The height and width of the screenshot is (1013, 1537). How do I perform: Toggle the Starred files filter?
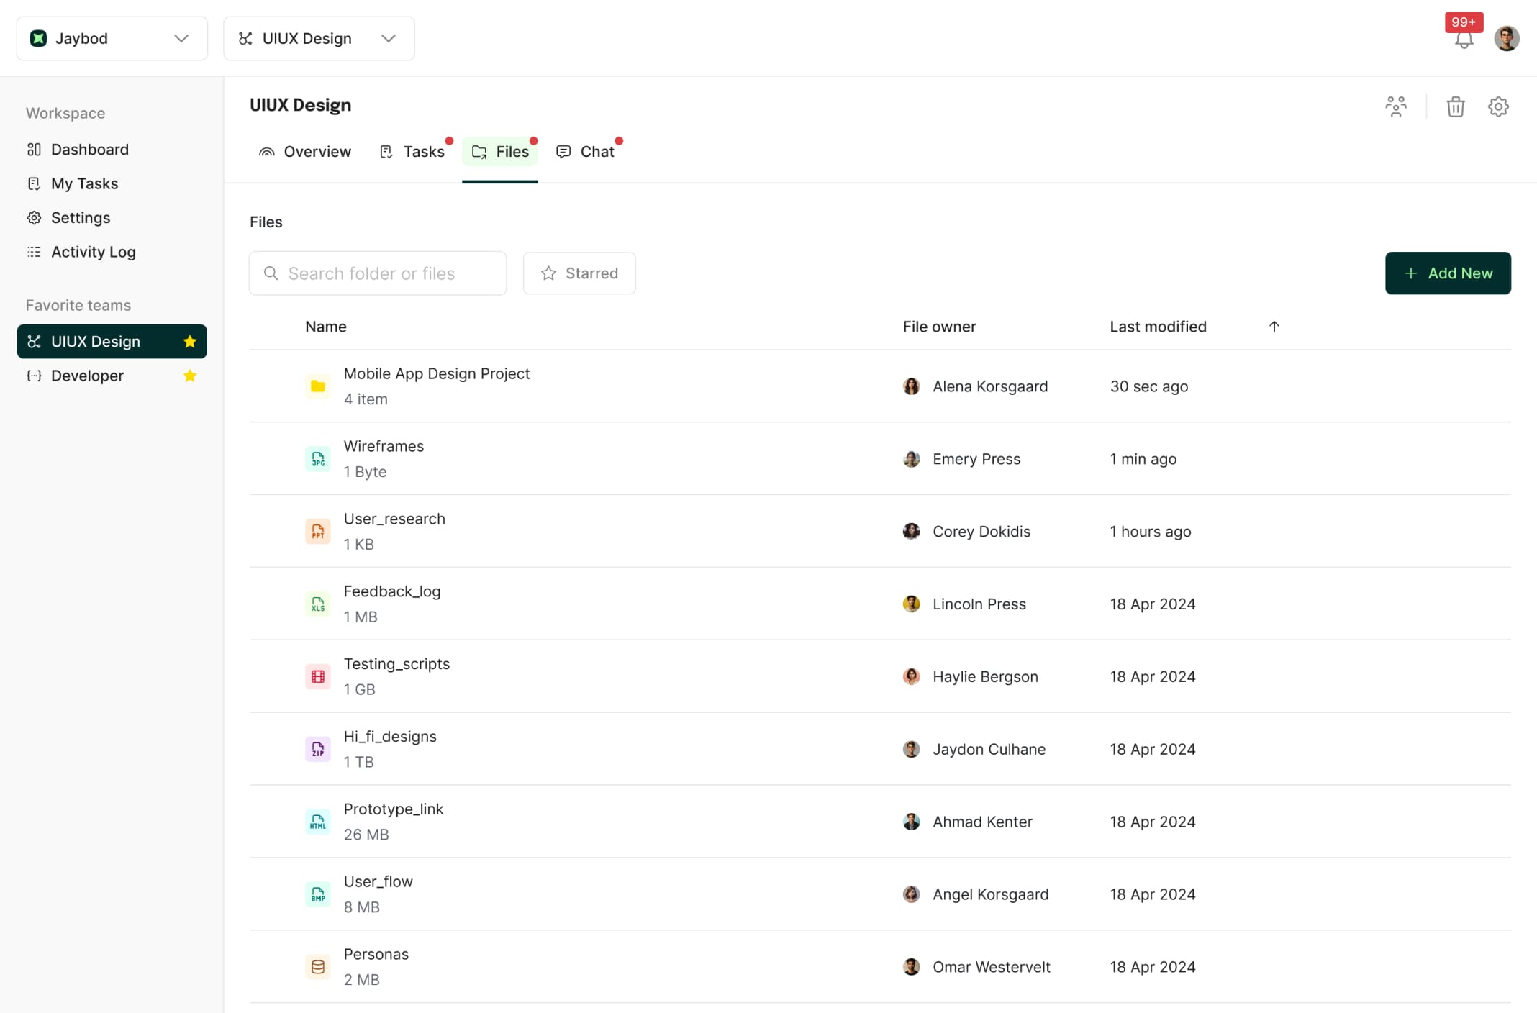pyautogui.click(x=579, y=273)
